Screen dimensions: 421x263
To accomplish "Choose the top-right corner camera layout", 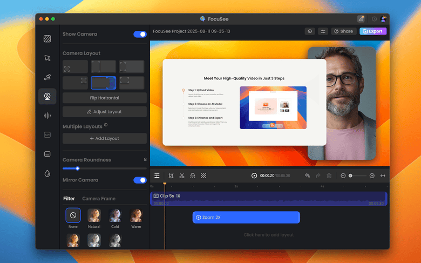I will 75,83.
